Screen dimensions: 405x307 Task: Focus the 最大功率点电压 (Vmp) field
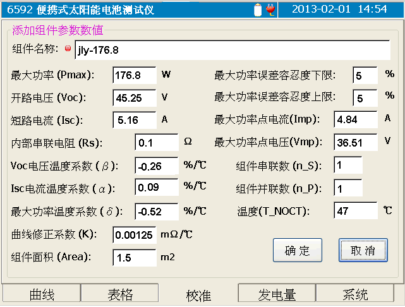(356, 143)
